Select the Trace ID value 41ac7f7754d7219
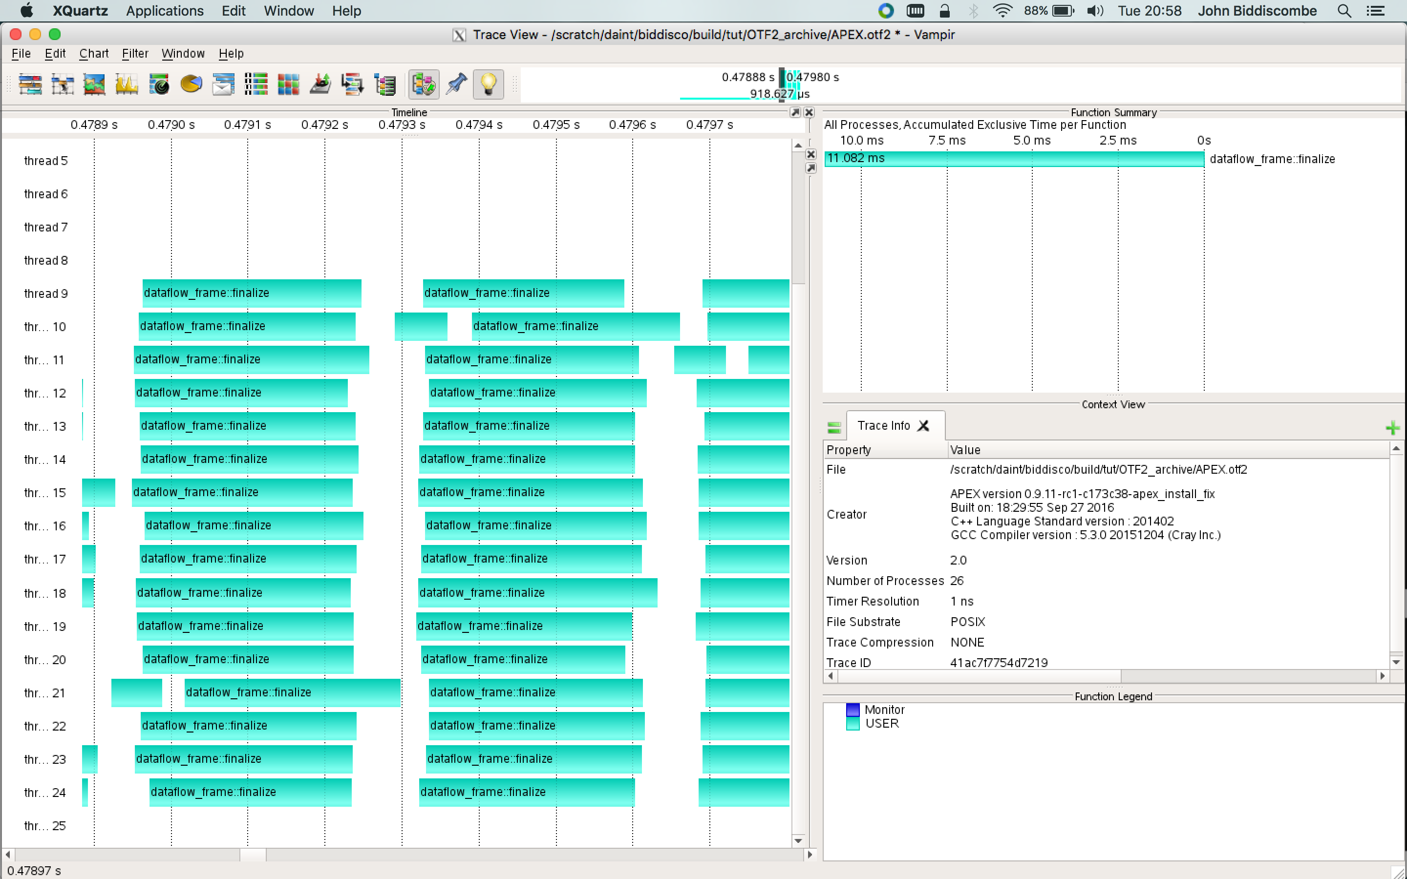This screenshot has height=879, width=1407. tap(999, 663)
